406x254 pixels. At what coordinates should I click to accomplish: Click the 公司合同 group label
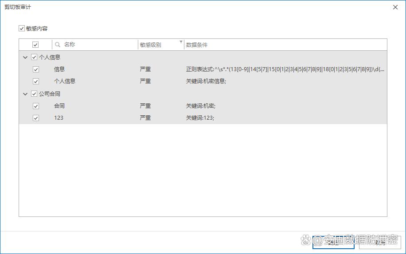(50, 94)
